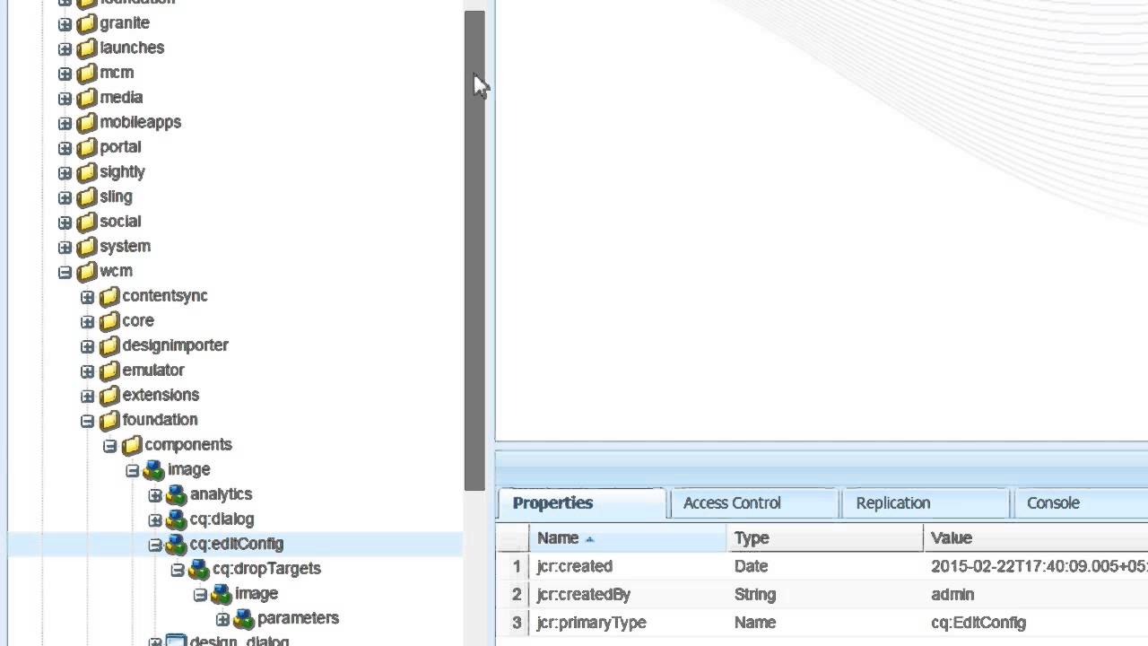This screenshot has width=1148, height=646.
Task: Click the foundation folder icon
Action: (x=109, y=420)
